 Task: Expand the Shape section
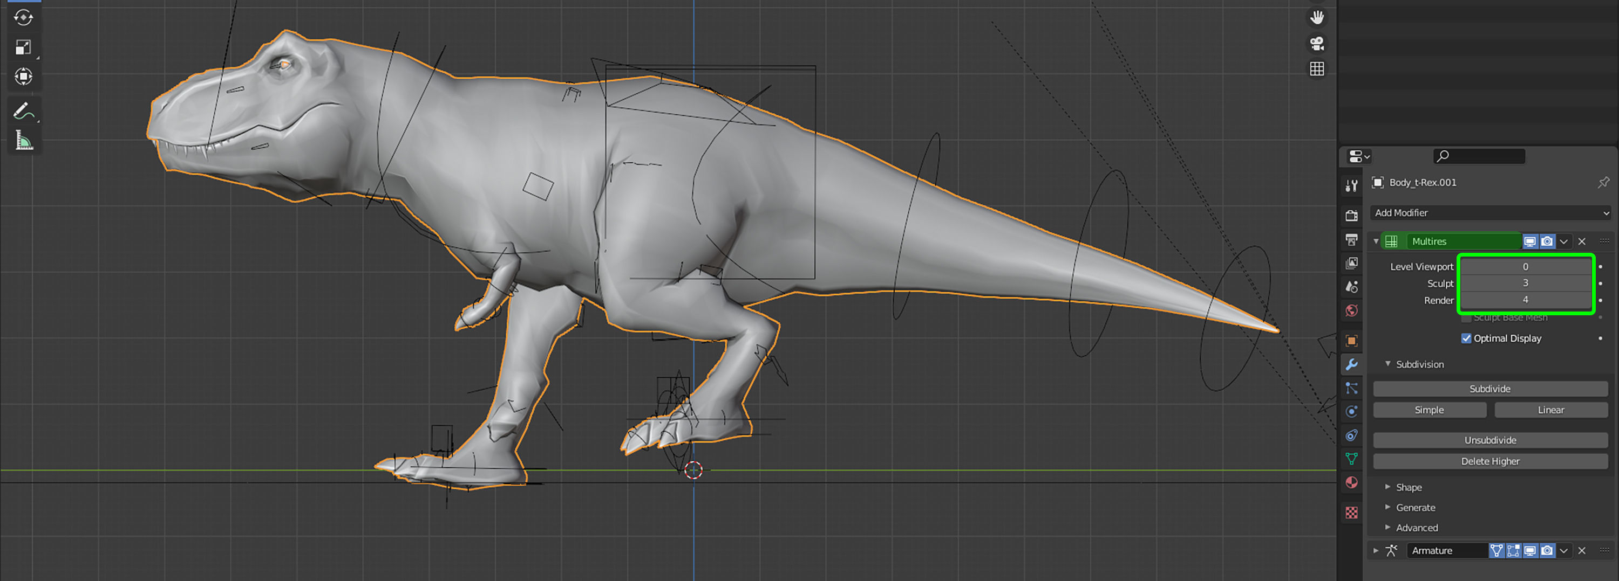click(x=1387, y=487)
